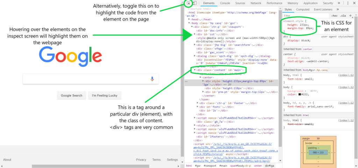Expand the selected lga div arrow

click(203, 81)
